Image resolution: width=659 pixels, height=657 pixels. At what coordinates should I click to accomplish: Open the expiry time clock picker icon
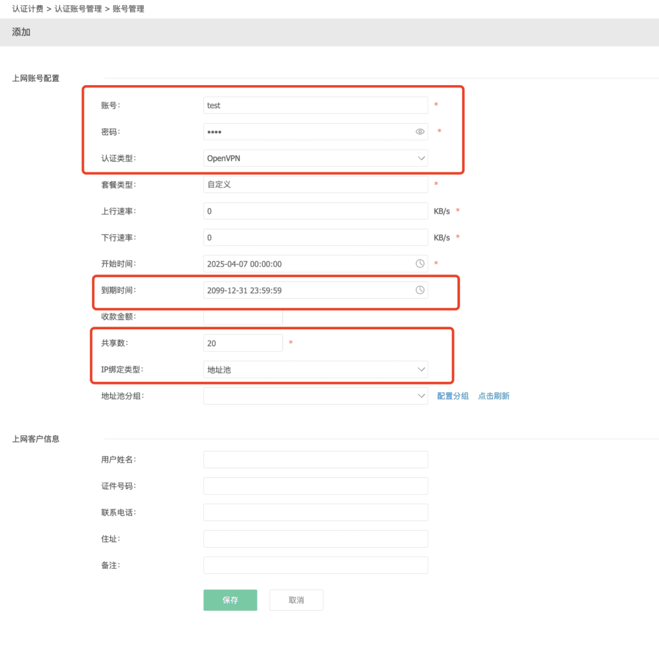420,290
